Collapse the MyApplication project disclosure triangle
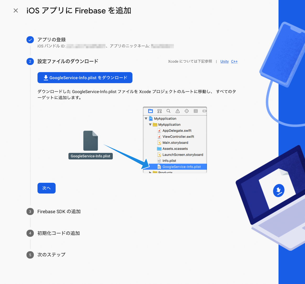Image resolution: width=305 pixels, height=284 pixels. click(146, 119)
